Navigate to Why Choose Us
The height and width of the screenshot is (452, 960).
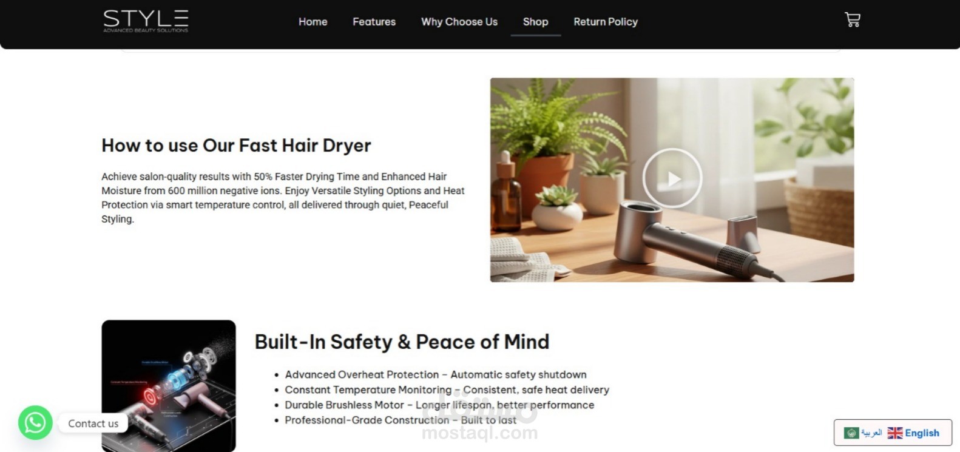tap(459, 22)
